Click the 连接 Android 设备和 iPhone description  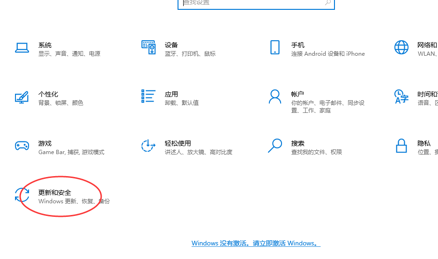(x=328, y=54)
